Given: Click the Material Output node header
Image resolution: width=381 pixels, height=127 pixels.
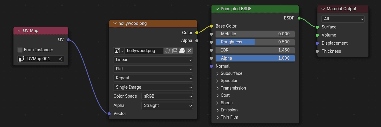Looking at the screenshot, I should [x=344, y=9].
